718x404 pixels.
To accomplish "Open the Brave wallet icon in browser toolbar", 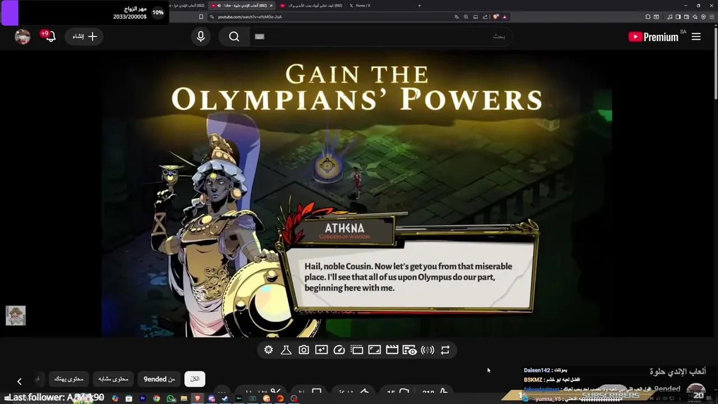I will pyautogui.click(x=687, y=17).
